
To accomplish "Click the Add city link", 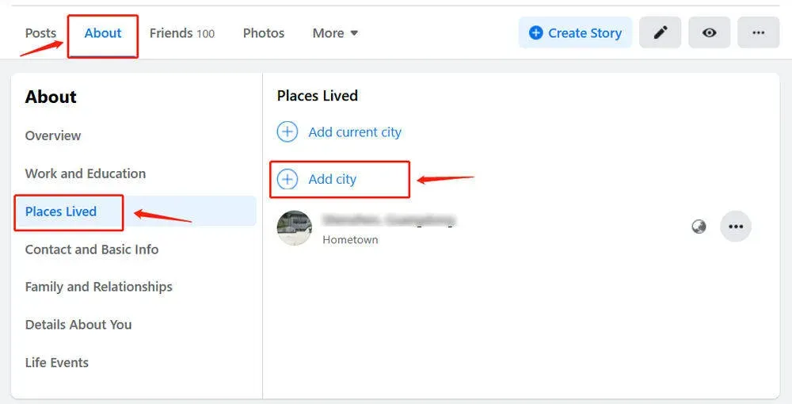I will (333, 179).
